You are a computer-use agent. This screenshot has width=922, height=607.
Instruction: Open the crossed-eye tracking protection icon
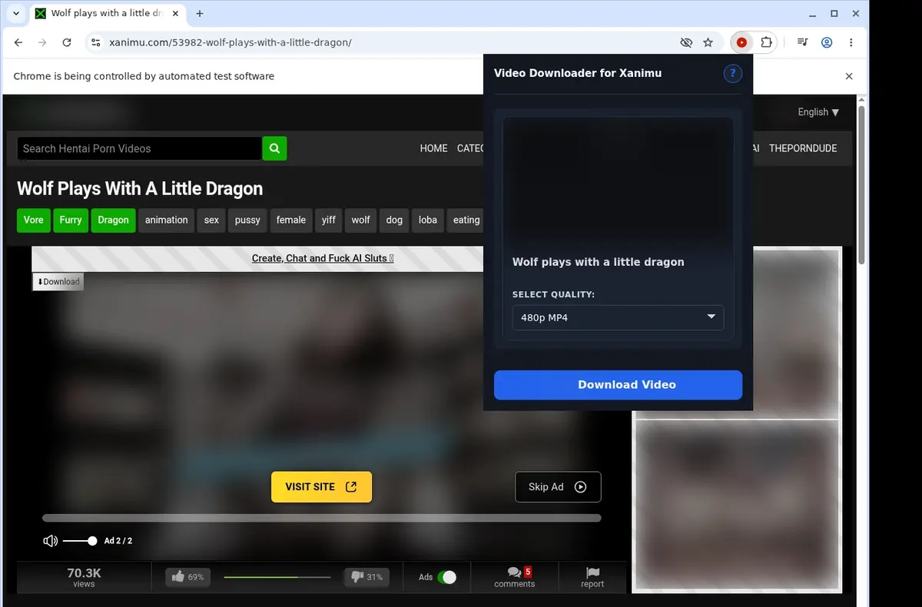pyautogui.click(x=686, y=42)
